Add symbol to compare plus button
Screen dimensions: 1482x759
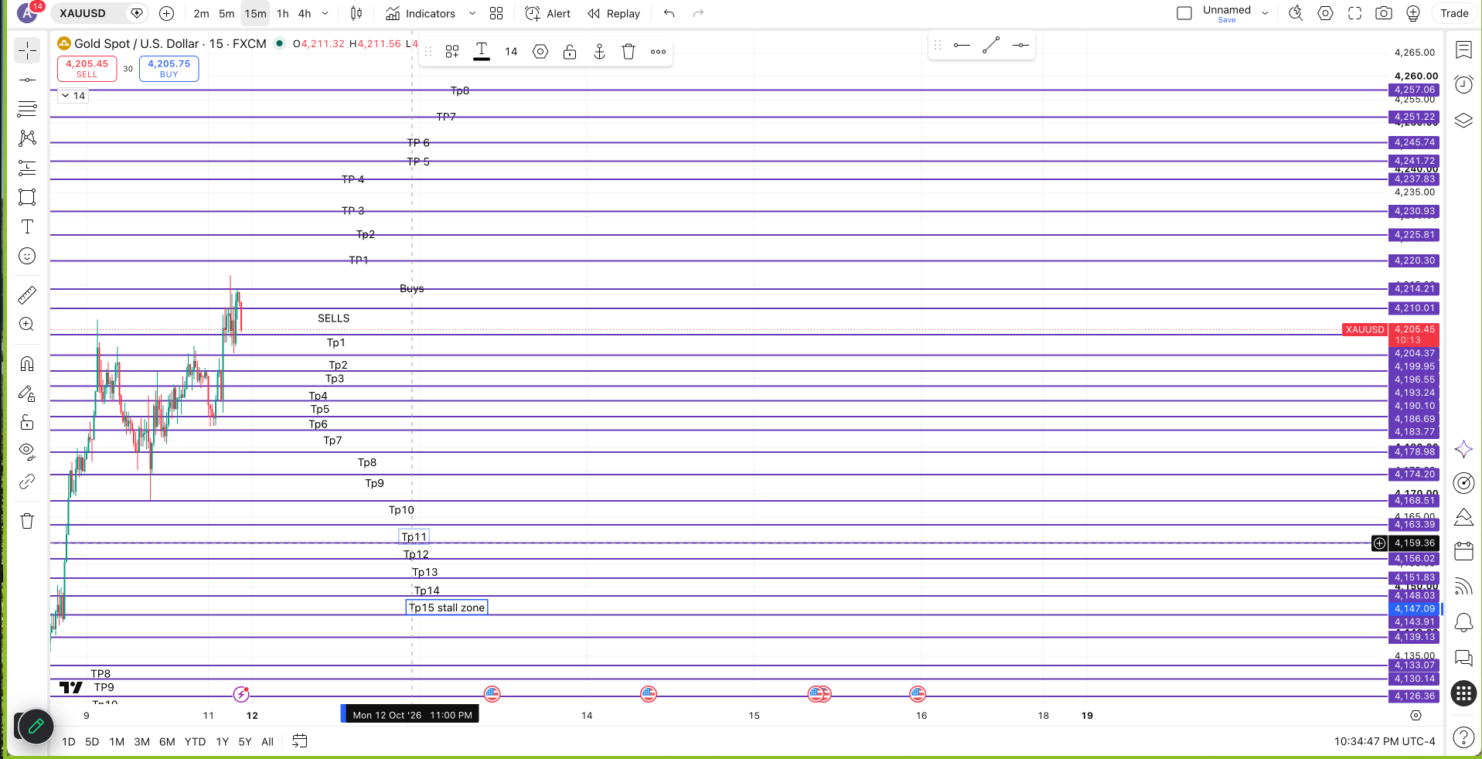click(166, 13)
